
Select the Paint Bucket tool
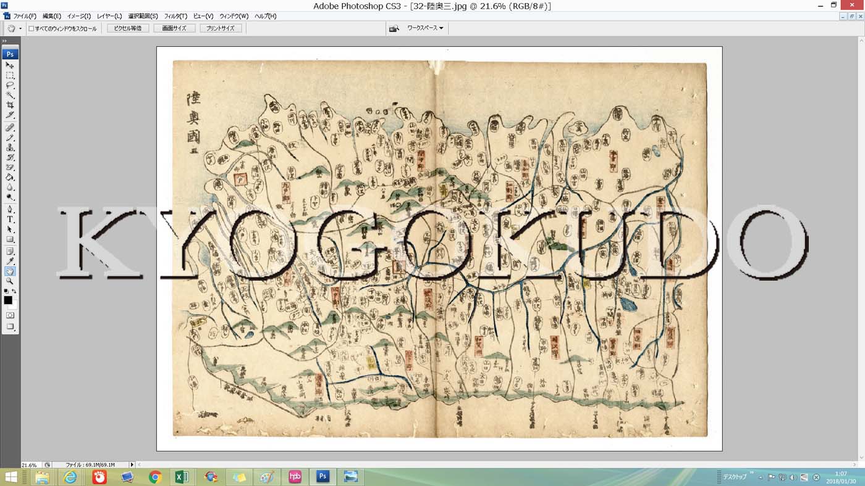pos(10,177)
